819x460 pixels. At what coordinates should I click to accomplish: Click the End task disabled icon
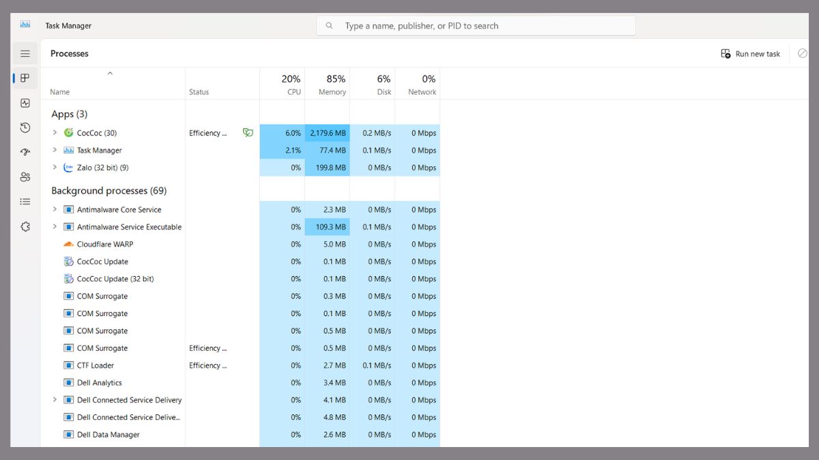tap(803, 53)
